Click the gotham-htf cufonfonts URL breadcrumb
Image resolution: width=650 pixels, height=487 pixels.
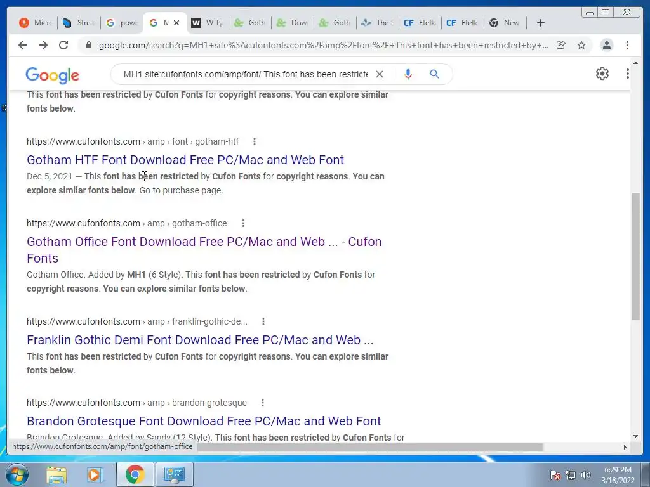tap(133, 141)
